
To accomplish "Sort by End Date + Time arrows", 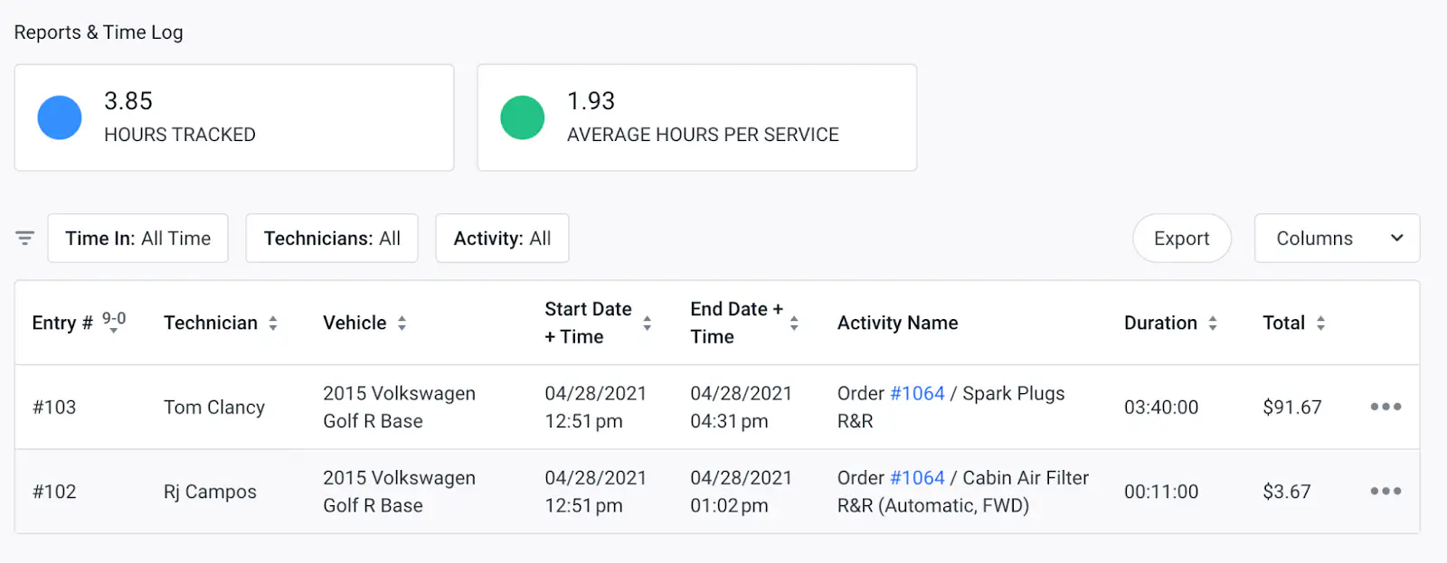I will [793, 323].
